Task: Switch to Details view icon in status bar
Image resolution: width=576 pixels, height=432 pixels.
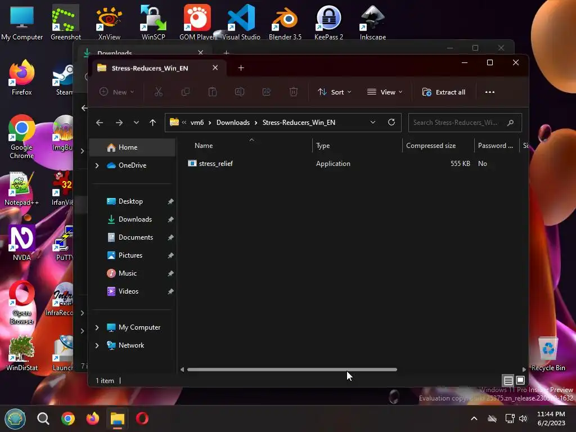Action: (508, 381)
